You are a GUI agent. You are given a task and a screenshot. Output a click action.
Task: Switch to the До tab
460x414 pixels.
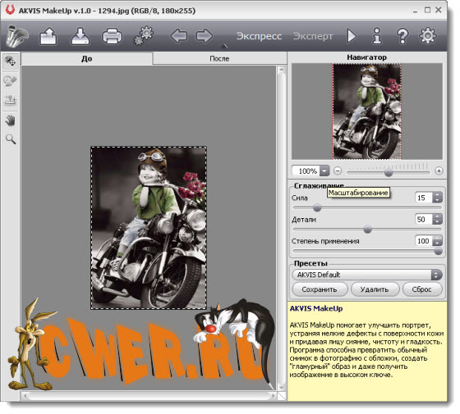[87, 58]
